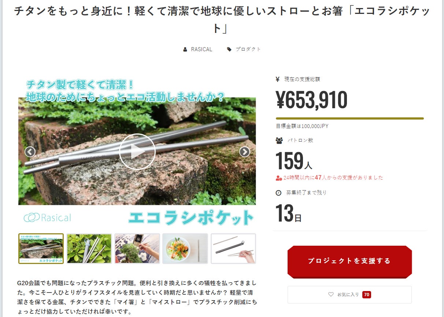Add project to お気に入り favorites
This screenshot has height=317, width=444.
[x=349, y=294]
